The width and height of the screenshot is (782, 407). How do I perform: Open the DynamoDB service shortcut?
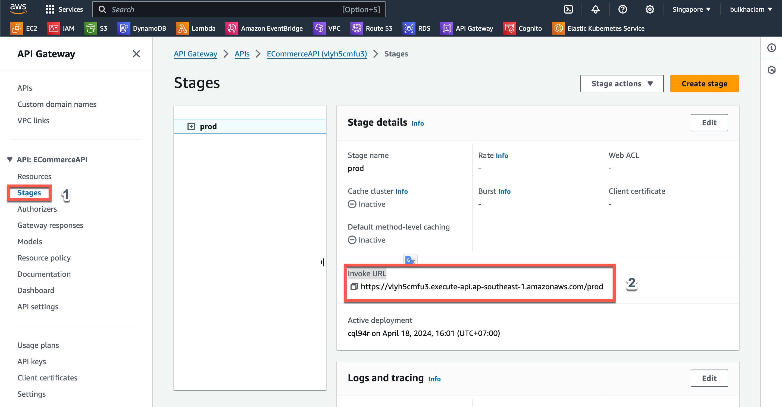click(x=142, y=28)
